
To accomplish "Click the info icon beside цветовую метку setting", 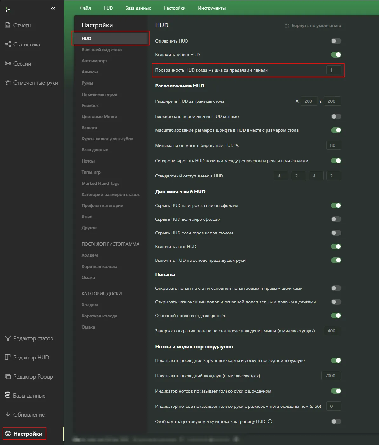I will [x=270, y=421].
